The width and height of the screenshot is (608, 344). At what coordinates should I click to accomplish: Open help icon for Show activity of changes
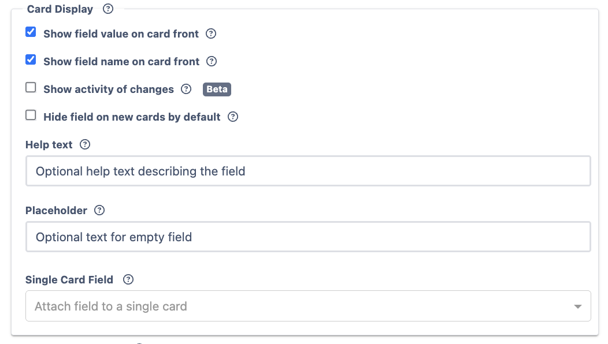coord(186,89)
